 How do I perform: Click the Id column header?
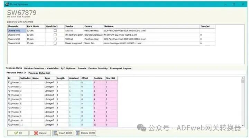point(13,78)
